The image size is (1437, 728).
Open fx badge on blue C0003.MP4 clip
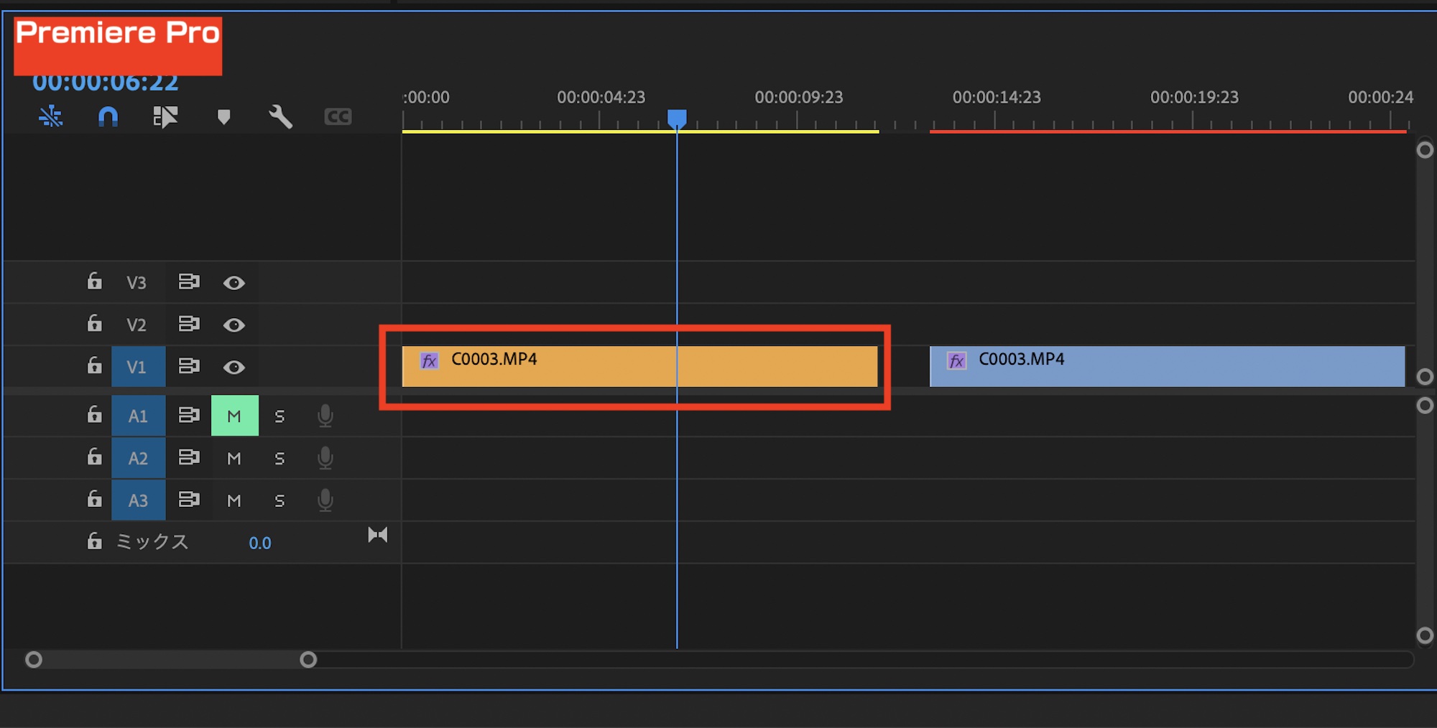957,360
